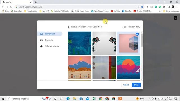Click the Cancel button
The height and width of the screenshot is (101, 180).
126,85
